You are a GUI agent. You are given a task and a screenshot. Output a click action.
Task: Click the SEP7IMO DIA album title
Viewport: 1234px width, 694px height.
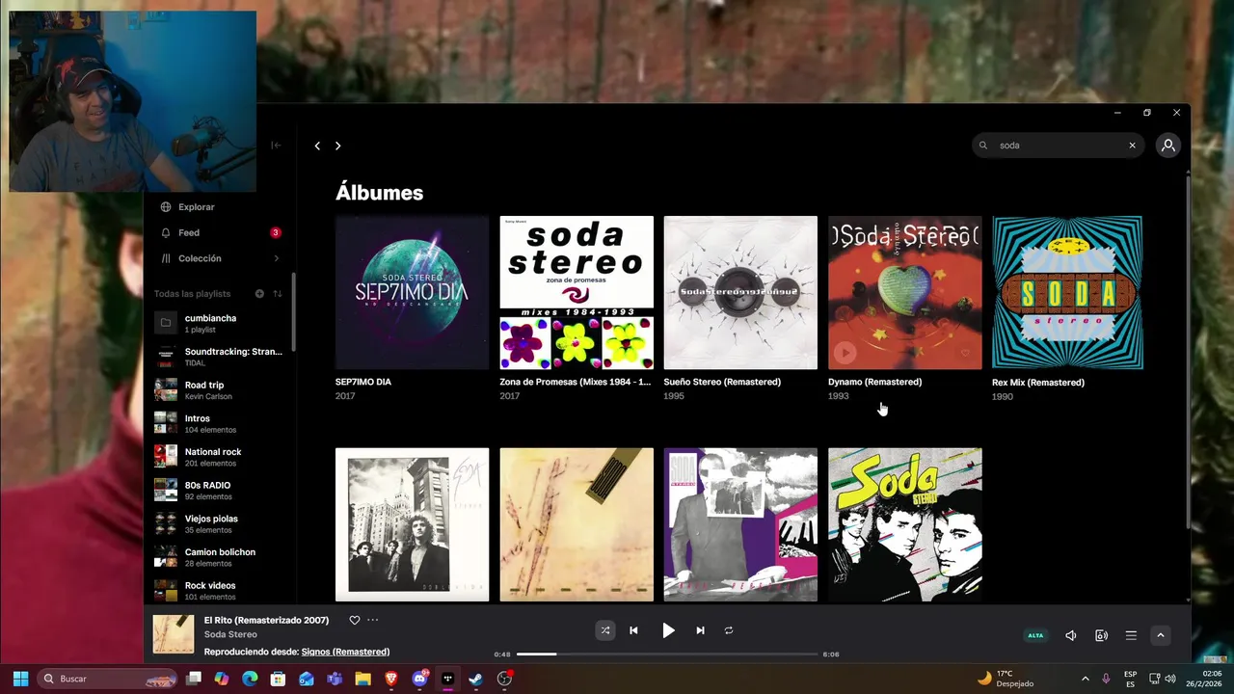point(363,382)
